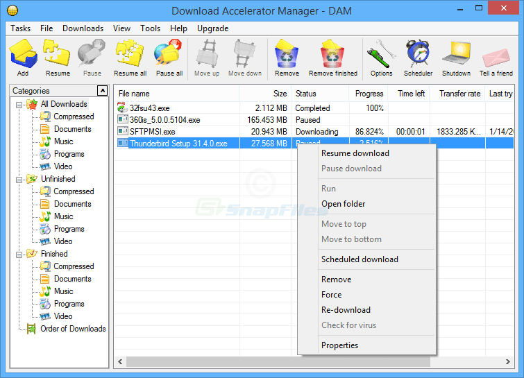
Task: Open the View menu
Action: 121,28
